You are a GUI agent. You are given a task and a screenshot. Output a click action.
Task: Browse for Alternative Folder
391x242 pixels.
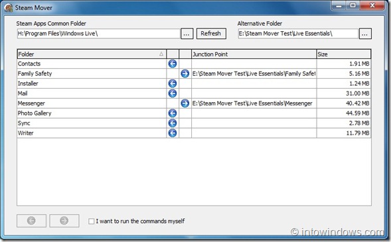(365, 34)
